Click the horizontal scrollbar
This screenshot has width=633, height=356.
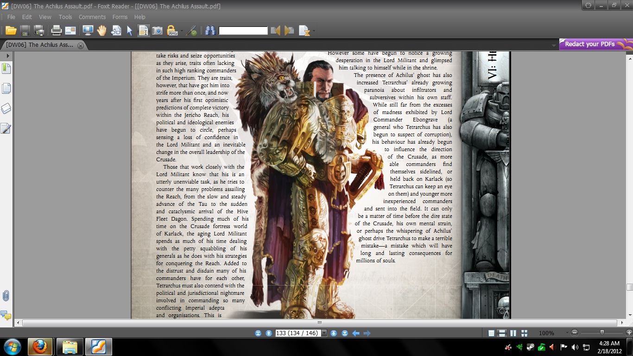click(319, 323)
